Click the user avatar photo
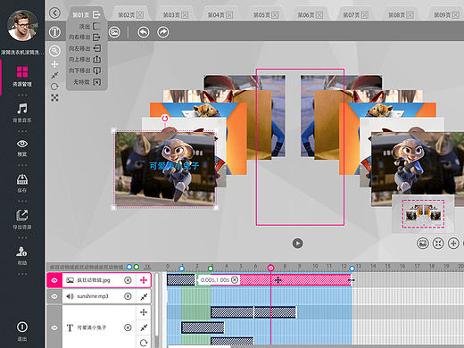 (x=22, y=25)
